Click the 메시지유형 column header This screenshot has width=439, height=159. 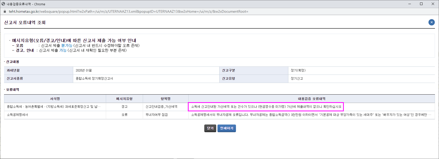pos(124,99)
